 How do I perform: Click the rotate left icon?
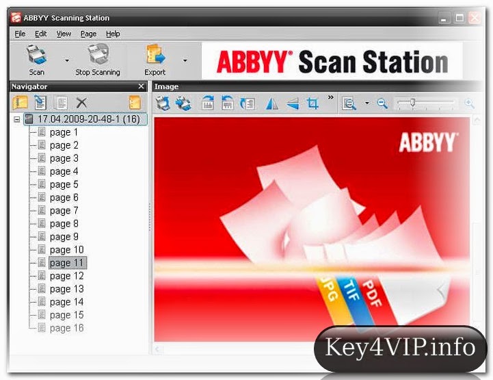tap(227, 103)
